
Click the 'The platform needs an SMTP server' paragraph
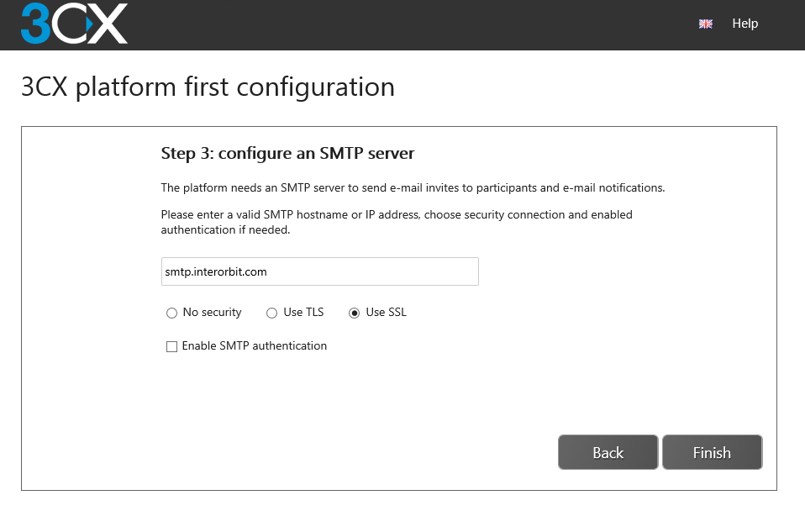(413, 187)
